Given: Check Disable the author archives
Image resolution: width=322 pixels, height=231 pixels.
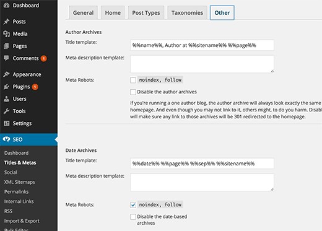Looking at the screenshot, I should [x=133, y=92].
